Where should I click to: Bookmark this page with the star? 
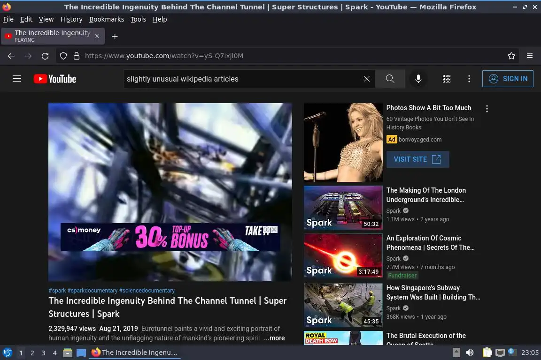pos(511,56)
